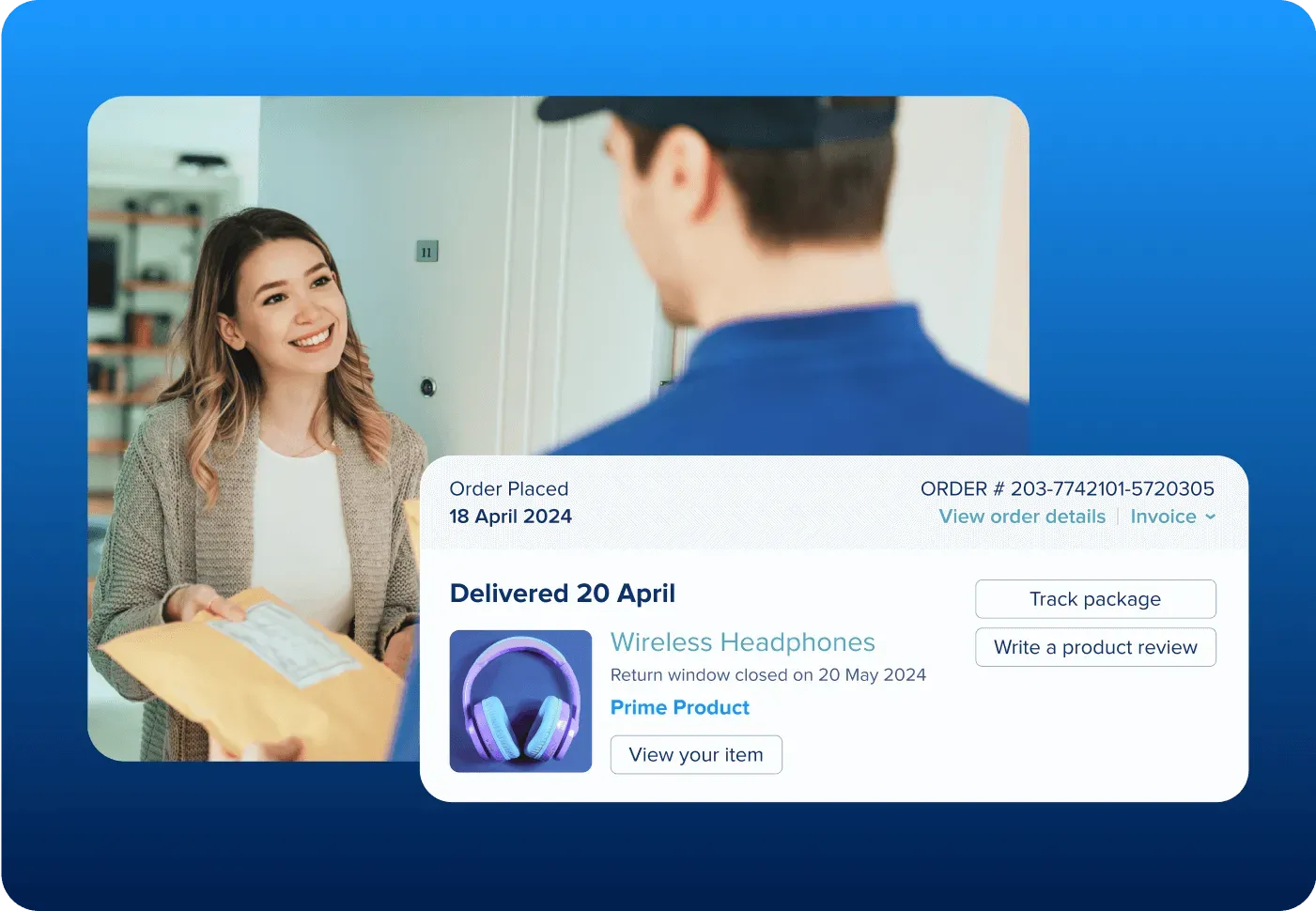The image size is (1316, 911).
Task: Select the Prime Product label
Action: [679, 707]
